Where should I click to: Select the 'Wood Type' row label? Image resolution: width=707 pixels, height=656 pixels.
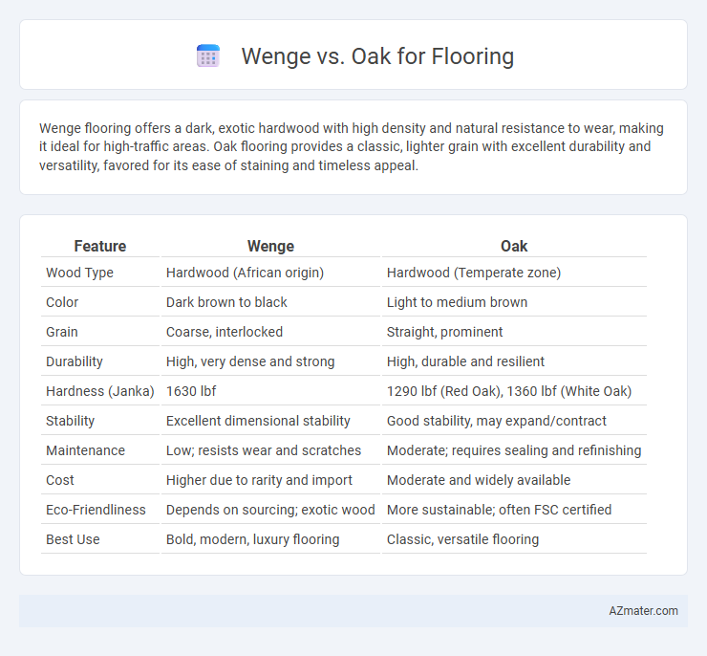(80, 273)
